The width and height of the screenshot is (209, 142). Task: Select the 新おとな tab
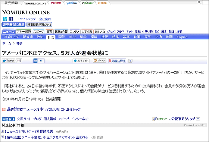tap(100, 32)
